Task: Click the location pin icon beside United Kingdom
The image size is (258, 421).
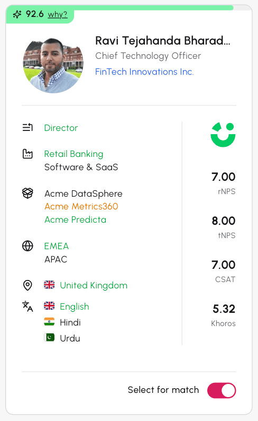Action: point(27,285)
